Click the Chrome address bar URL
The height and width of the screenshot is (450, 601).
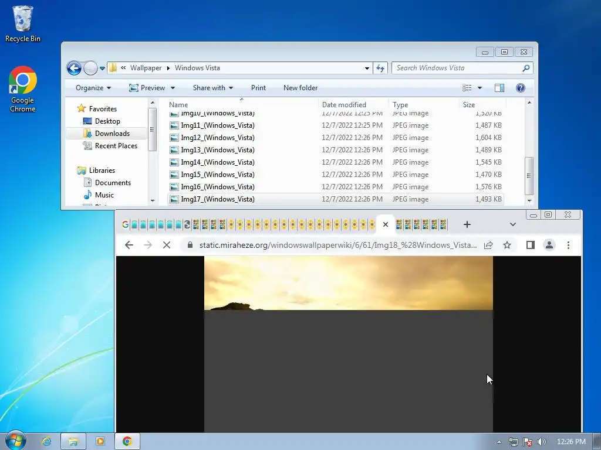(x=338, y=246)
